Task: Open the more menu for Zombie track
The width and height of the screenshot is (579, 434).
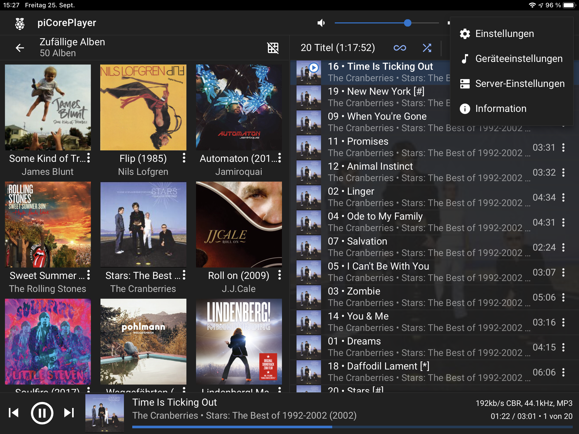Action: (563, 297)
